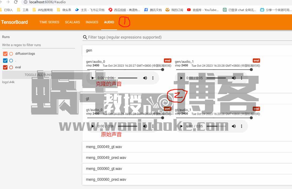Uncheck the diffusion\logs run checkbox
The height and width of the screenshot is (189, 292).
point(5,54)
